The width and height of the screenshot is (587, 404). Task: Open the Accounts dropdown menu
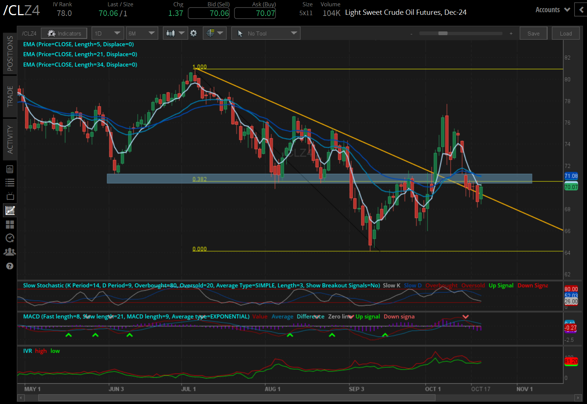[553, 10]
